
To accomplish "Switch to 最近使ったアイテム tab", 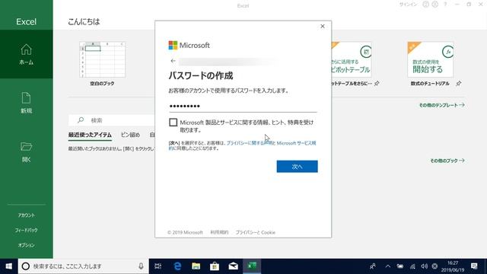I will [90, 135].
